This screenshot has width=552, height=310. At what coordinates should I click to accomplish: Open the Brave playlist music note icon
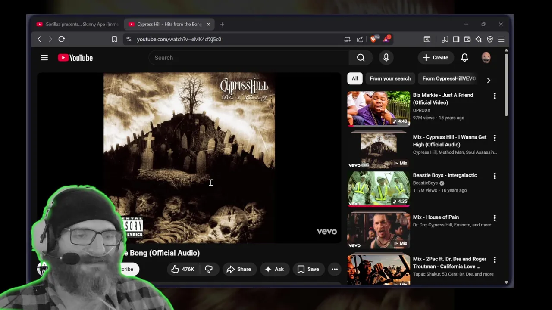[445, 39]
